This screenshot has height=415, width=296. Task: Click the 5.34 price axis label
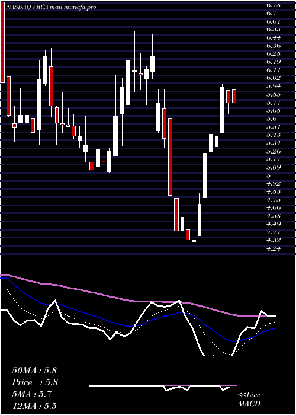click(x=274, y=143)
